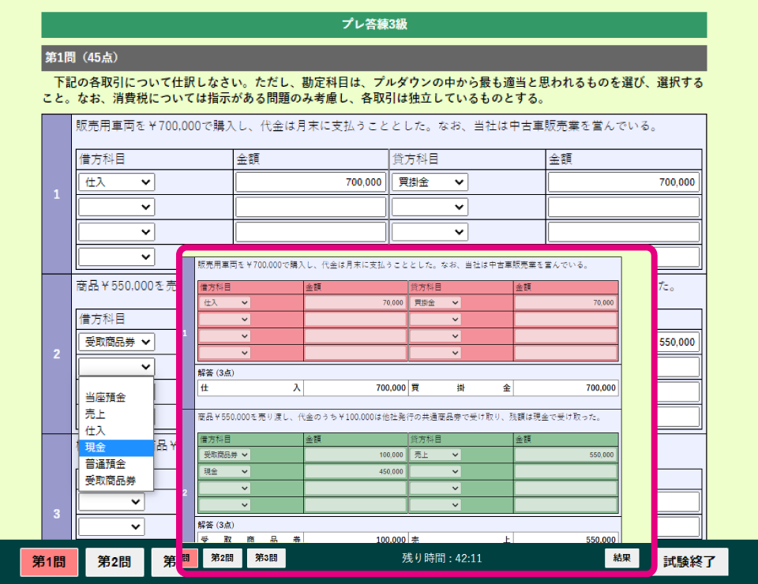Open question 1 debit dropdown showing 仕入

pos(116,182)
